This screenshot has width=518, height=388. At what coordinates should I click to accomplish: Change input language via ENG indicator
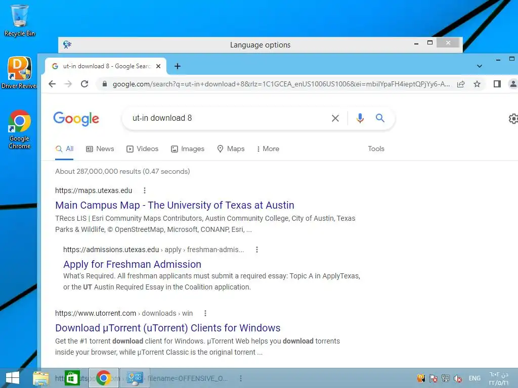(474, 378)
